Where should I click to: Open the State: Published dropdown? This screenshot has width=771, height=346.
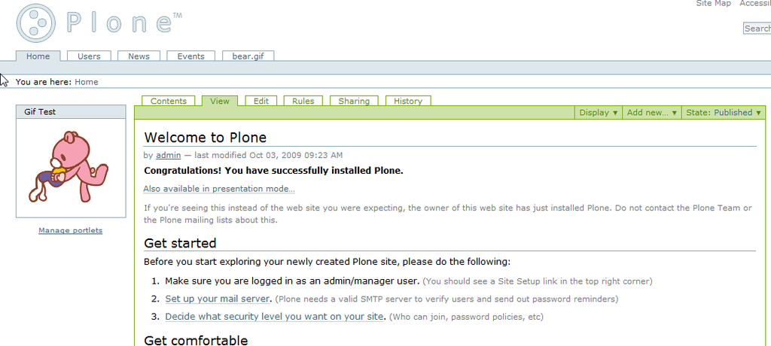pyautogui.click(x=724, y=113)
